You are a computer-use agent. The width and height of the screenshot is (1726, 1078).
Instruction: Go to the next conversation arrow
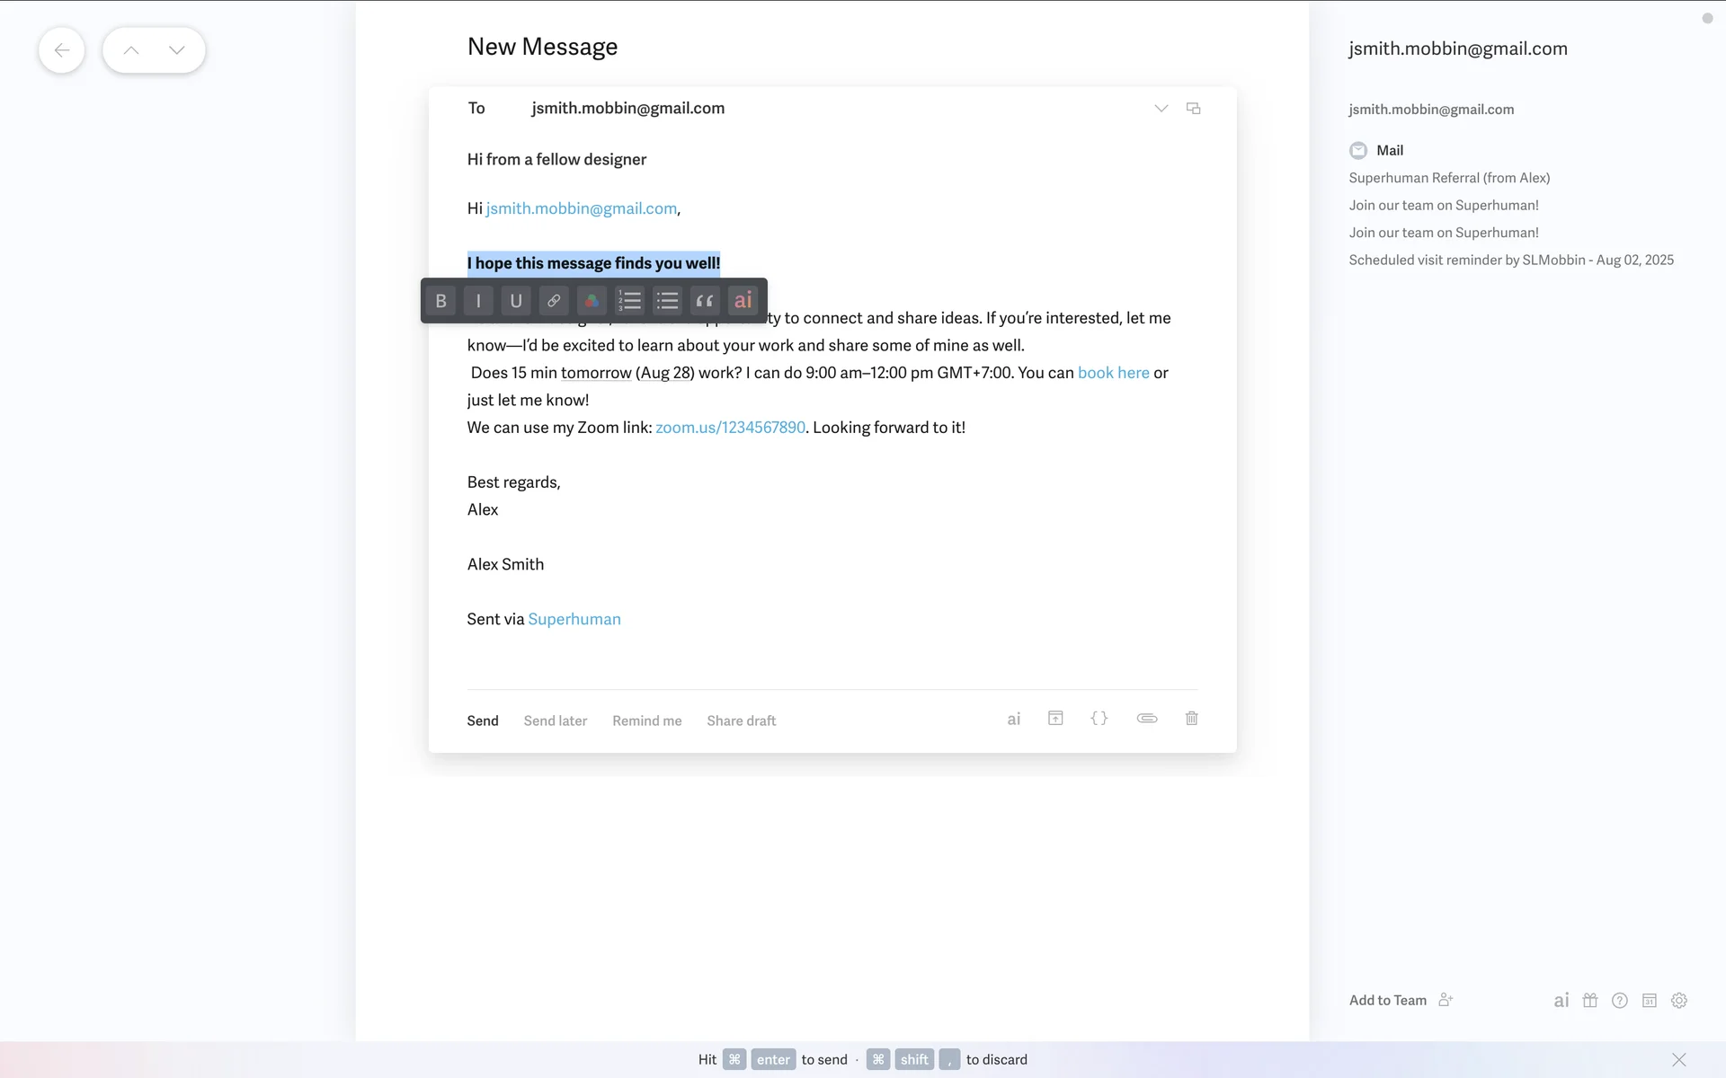click(x=177, y=50)
